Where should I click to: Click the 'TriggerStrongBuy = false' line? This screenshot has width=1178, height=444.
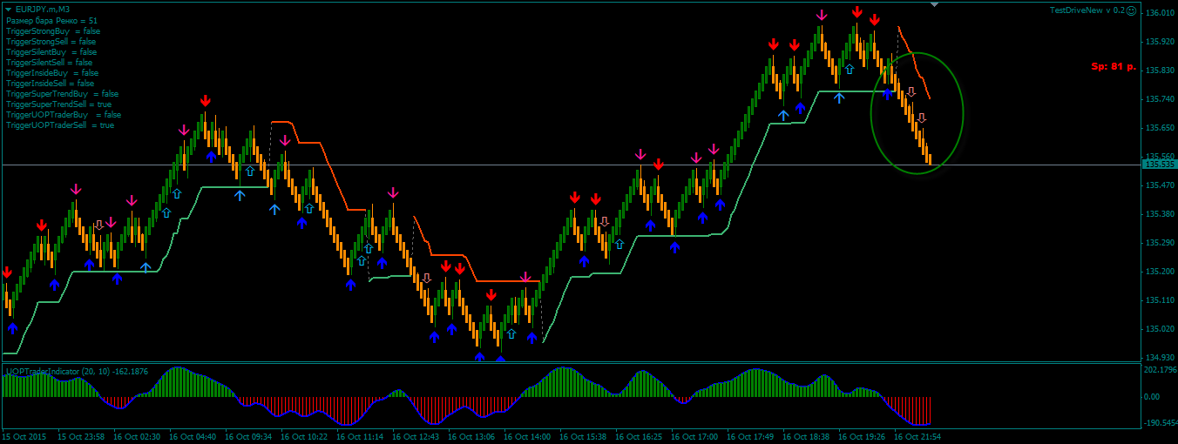click(x=53, y=30)
